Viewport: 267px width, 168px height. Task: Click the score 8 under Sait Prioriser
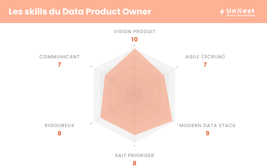[x=134, y=163]
